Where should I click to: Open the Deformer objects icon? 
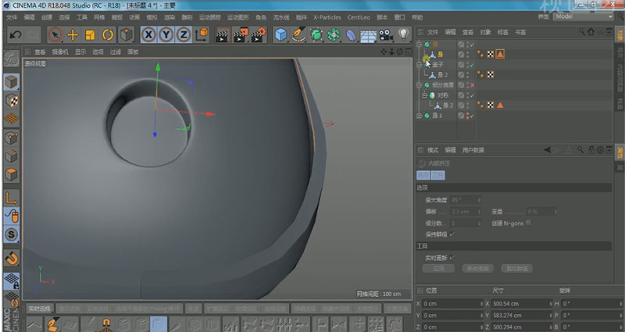(351, 35)
